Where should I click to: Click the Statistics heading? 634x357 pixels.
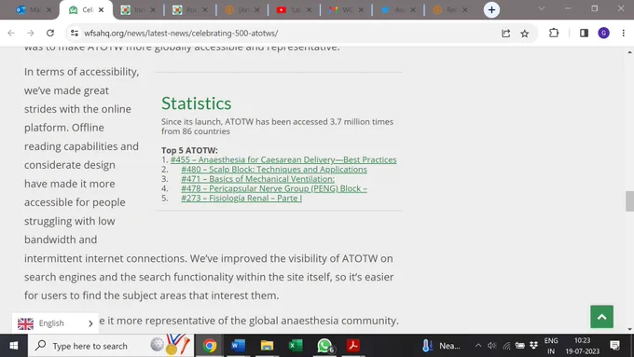196,103
